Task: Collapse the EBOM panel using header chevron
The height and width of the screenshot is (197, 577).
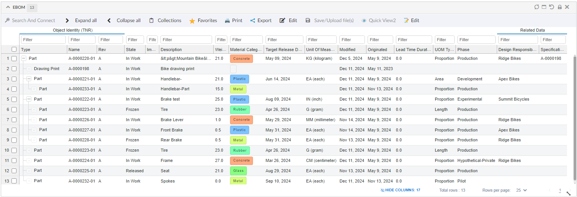Action: click(x=8, y=7)
